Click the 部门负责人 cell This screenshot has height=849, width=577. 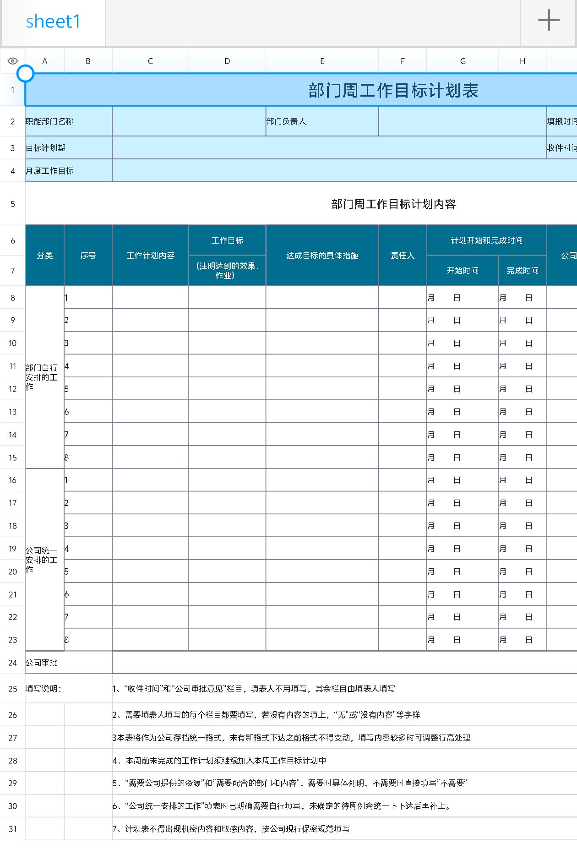[322, 121]
